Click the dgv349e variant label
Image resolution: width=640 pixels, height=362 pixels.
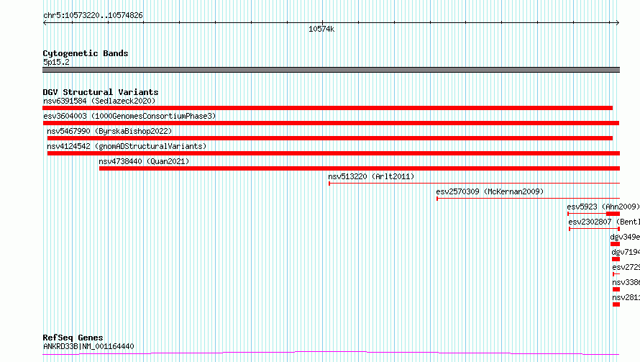tap(625, 237)
